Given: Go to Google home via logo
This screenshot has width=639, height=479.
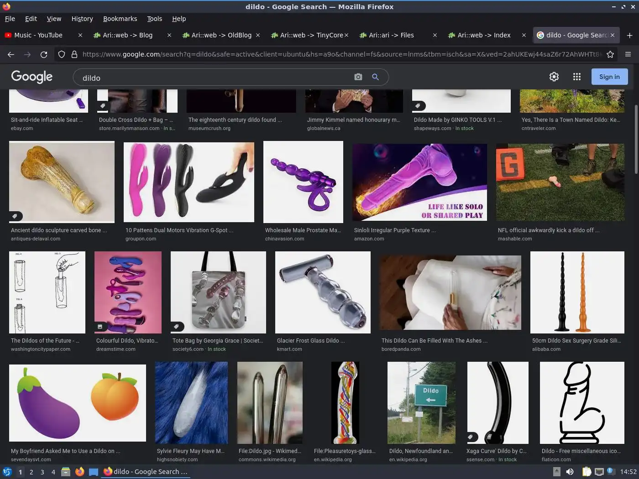Looking at the screenshot, I should click(32, 77).
